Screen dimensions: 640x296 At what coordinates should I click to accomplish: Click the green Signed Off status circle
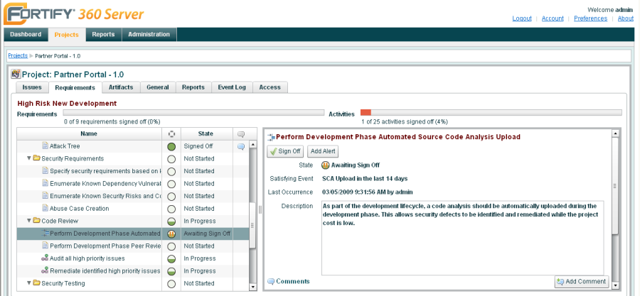(x=171, y=146)
